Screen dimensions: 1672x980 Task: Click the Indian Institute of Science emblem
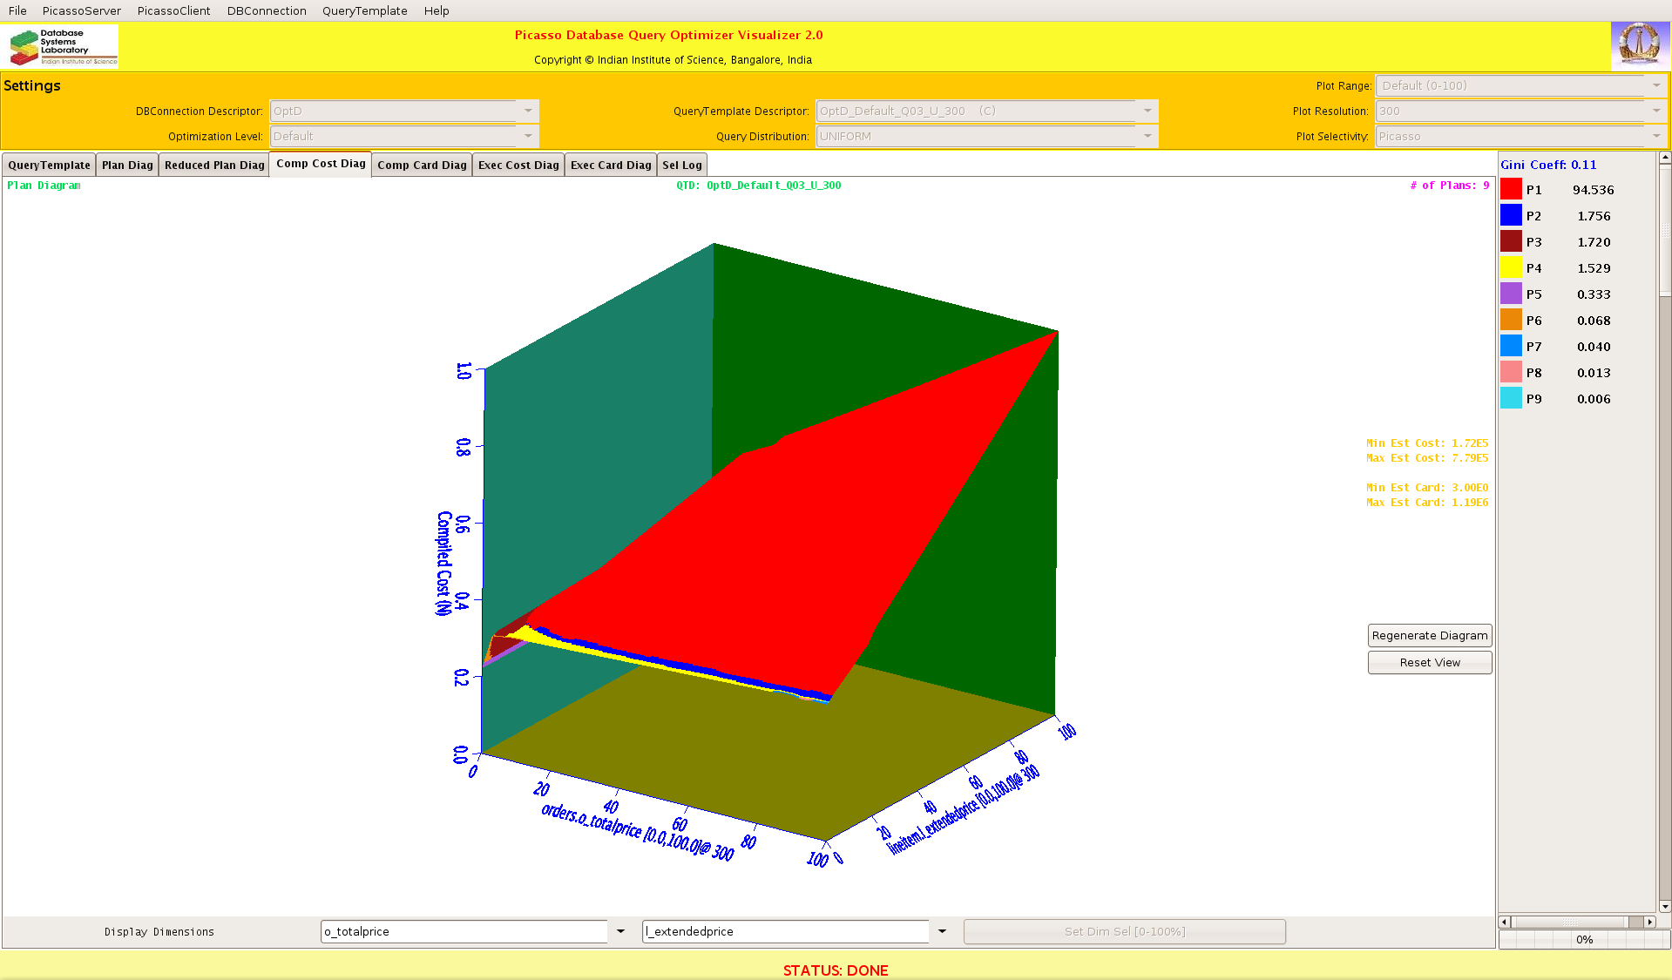pyautogui.click(x=1639, y=46)
